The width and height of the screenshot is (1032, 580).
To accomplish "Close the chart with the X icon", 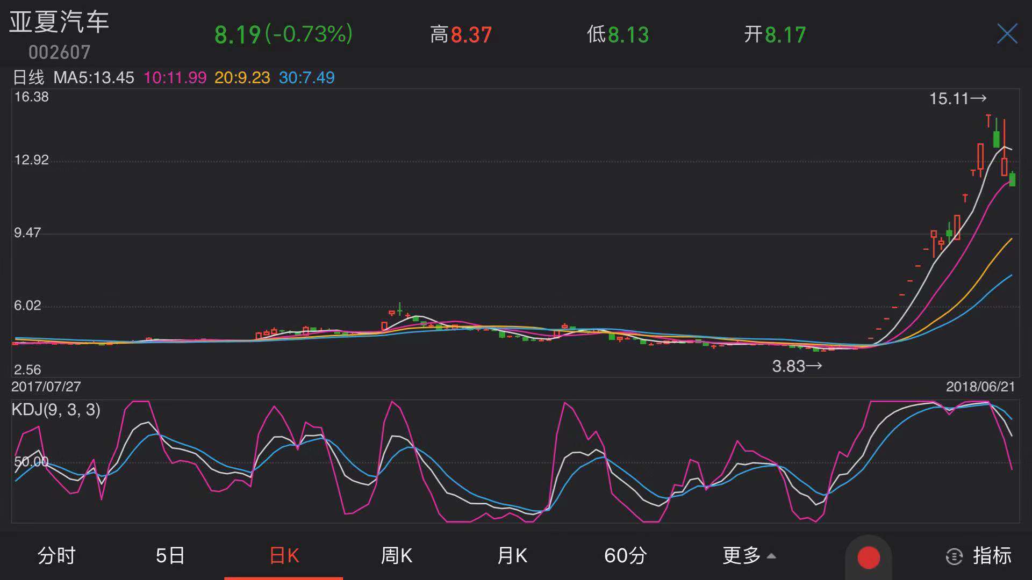I will click(x=1007, y=34).
